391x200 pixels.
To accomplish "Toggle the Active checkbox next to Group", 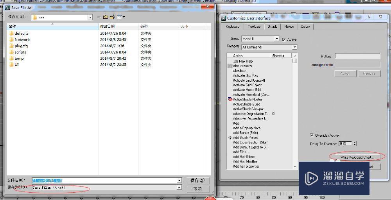I will [284, 39].
